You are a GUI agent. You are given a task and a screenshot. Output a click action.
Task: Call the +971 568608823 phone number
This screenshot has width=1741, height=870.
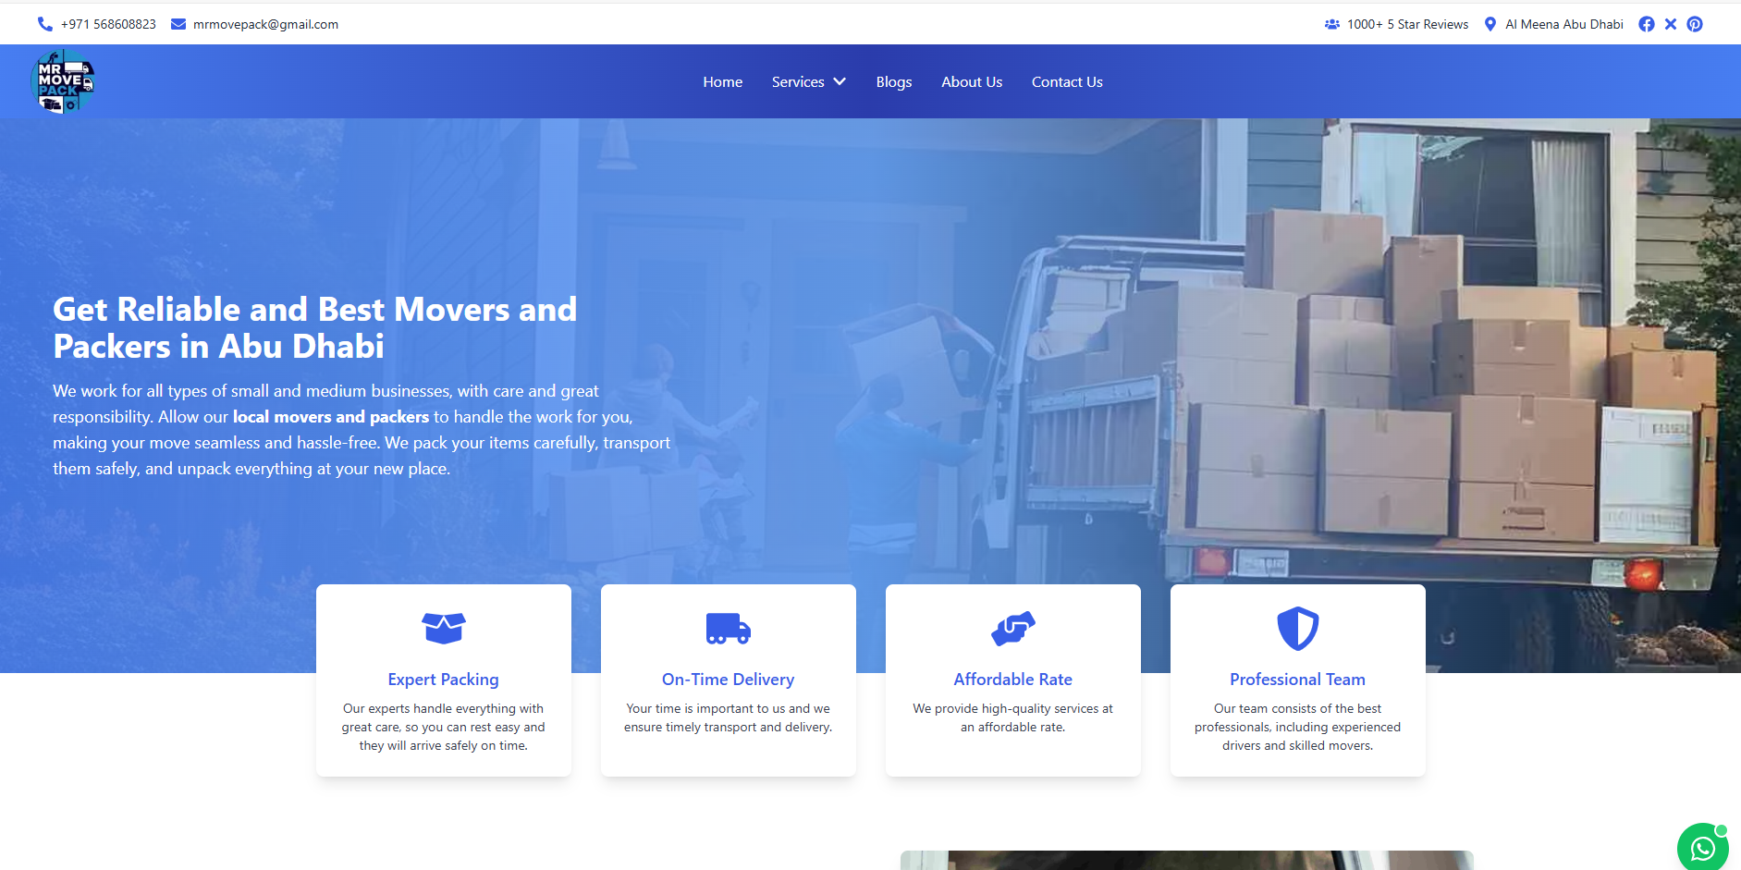point(108,24)
